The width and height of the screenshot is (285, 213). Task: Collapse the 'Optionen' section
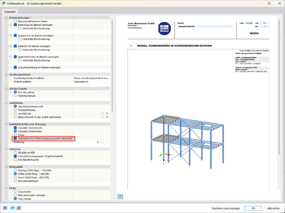point(6,149)
